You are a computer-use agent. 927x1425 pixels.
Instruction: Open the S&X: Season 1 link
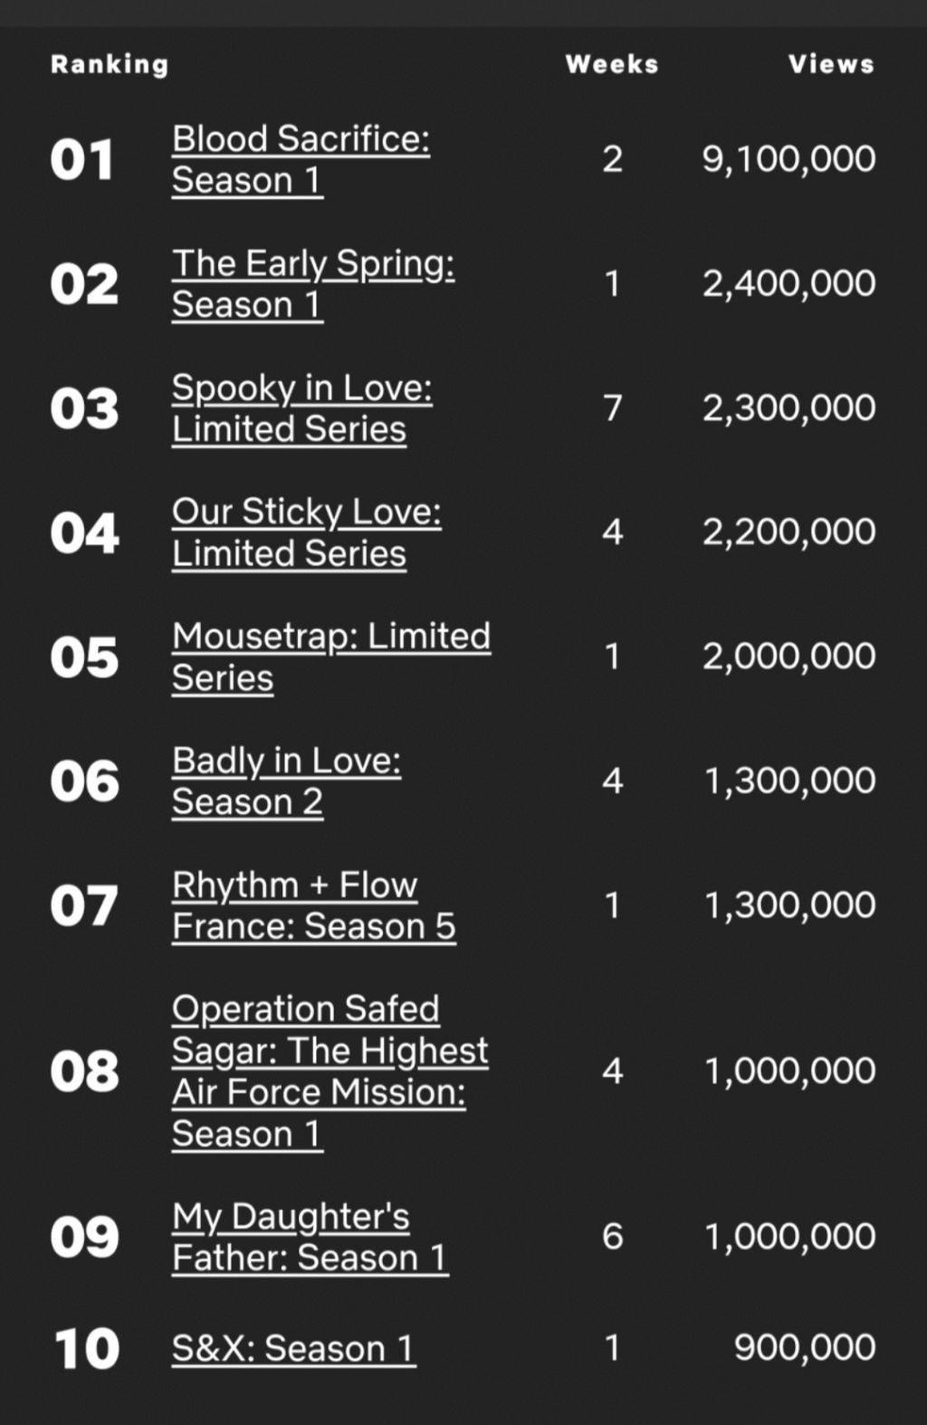[293, 1349]
